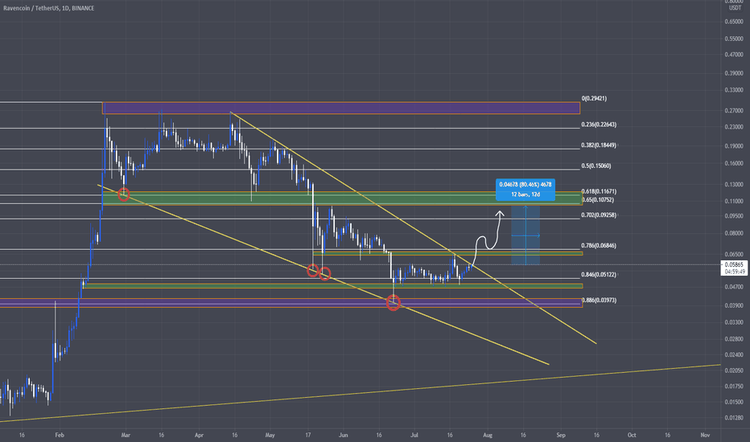Viewport: 750px width, 442px height.
Task: Select the 0.382(0.18449) Fibonacci level label
Action: [599, 145]
